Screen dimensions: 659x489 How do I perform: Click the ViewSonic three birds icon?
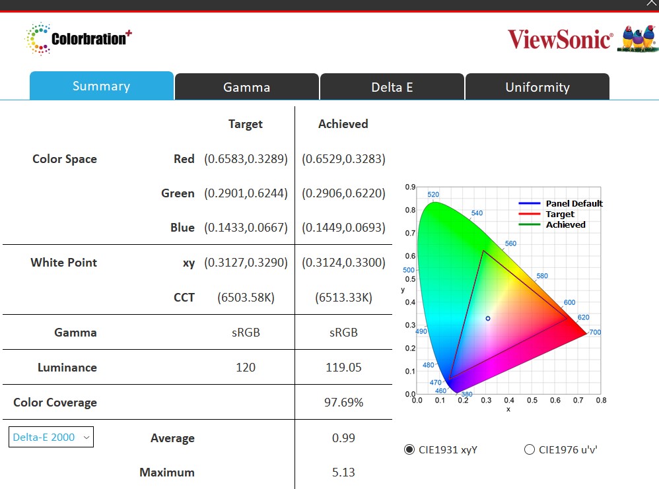point(637,39)
